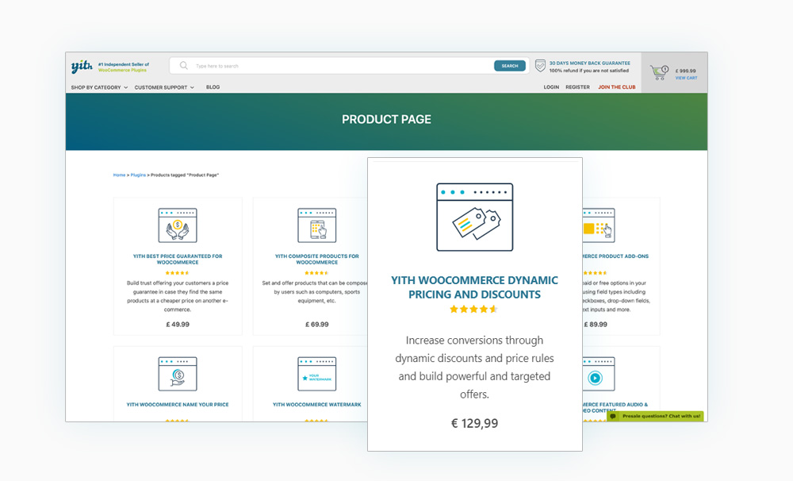
Task: Open YITH WooCommerce Dynamic Pricing and Discounts title
Action: (x=474, y=287)
